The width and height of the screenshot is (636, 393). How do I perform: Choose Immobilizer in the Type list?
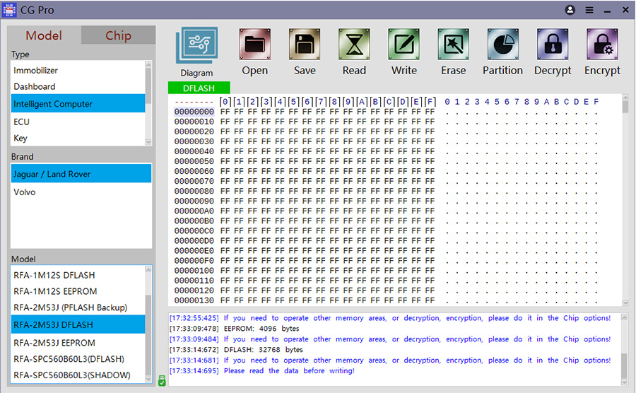point(36,71)
